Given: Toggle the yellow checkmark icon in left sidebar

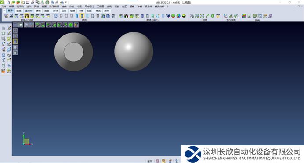Looking at the screenshot, I should [x=9, y=39].
